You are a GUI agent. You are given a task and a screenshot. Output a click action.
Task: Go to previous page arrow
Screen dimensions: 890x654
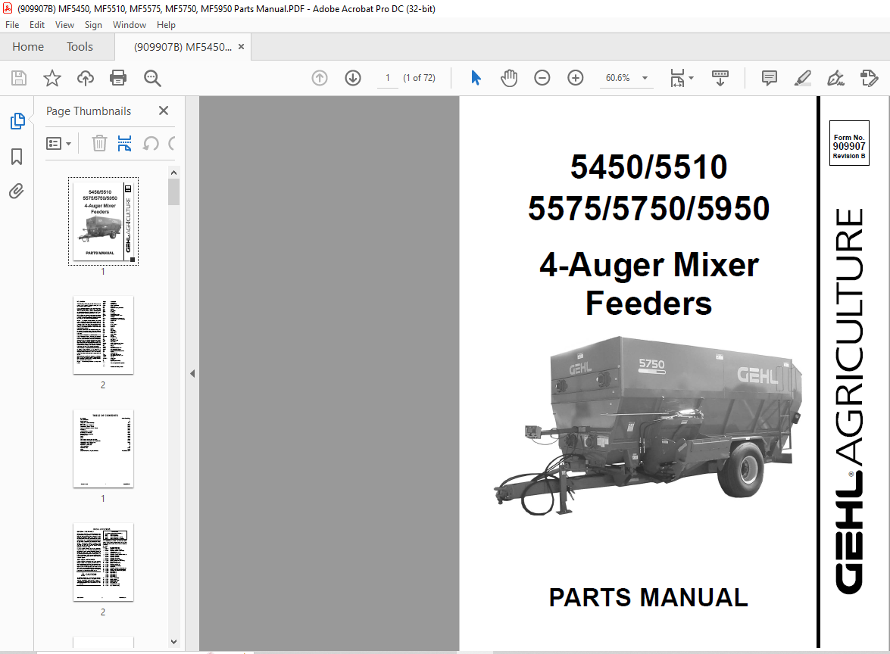pos(320,78)
